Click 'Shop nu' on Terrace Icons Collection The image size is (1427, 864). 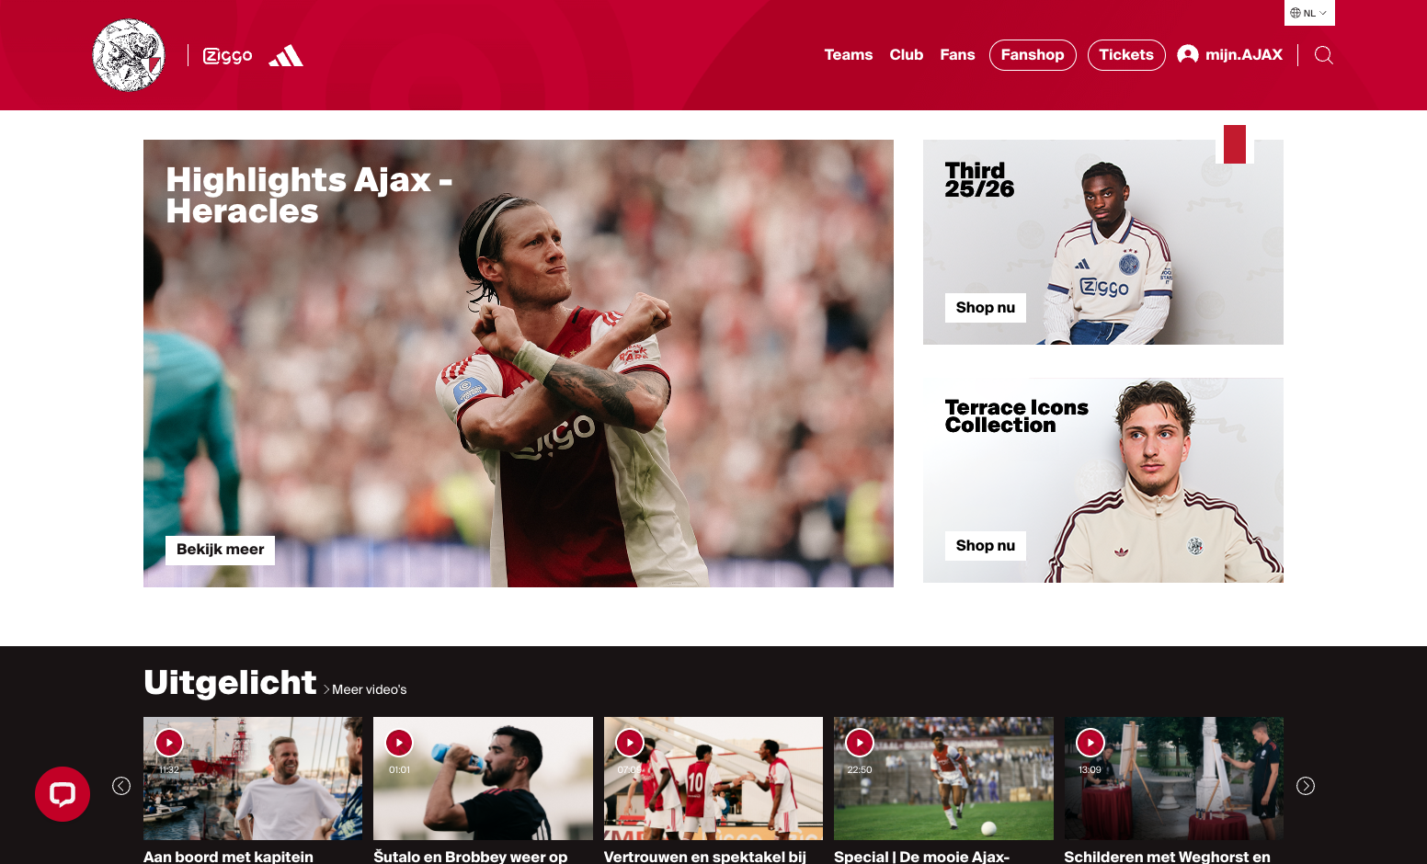point(986,546)
